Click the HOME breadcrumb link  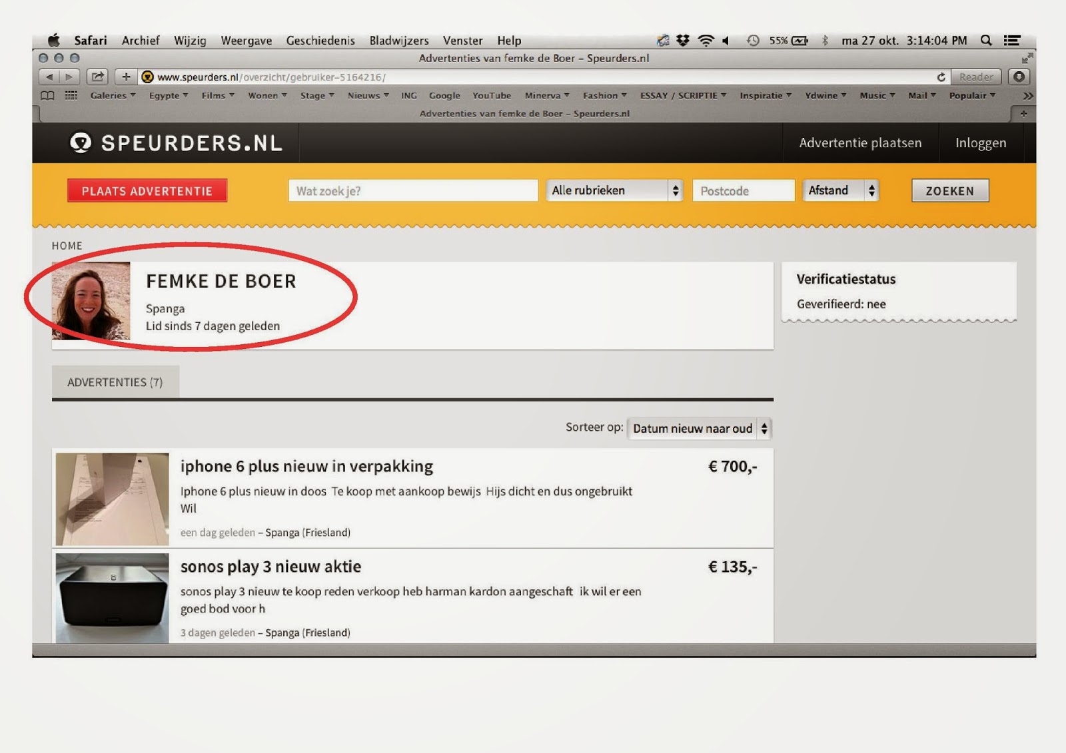point(67,246)
